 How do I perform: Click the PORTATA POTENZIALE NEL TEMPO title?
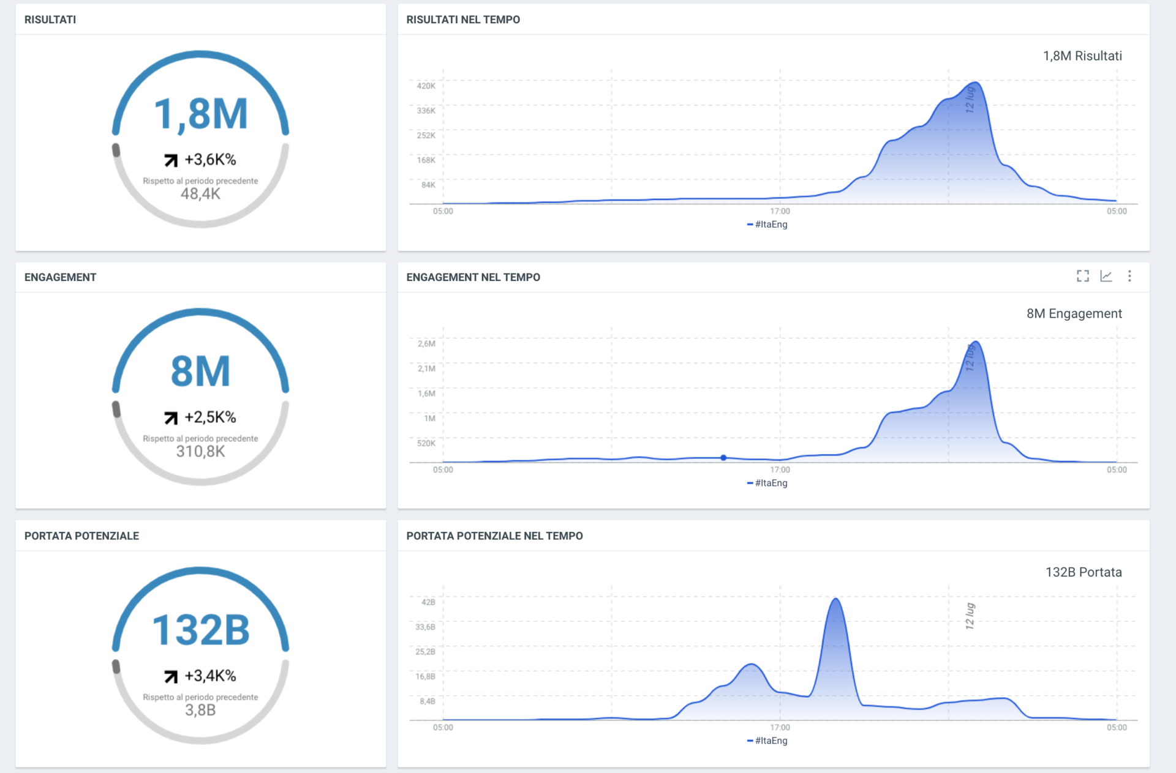tap(494, 536)
